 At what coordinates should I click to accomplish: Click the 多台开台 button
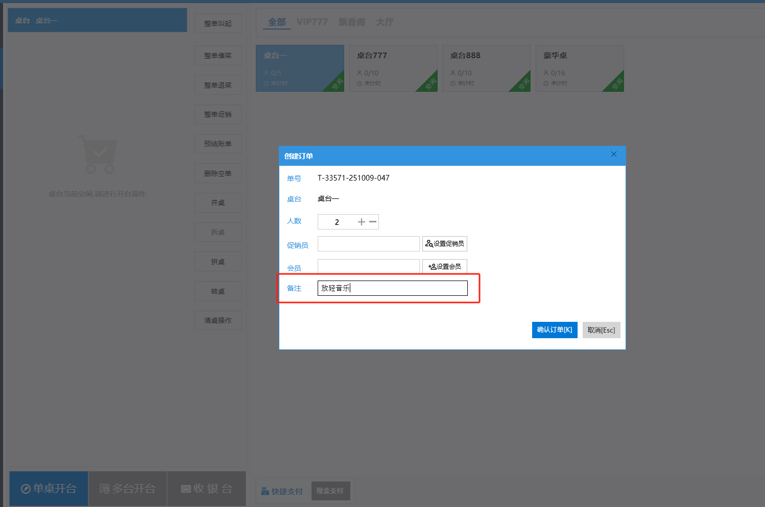pos(127,489)
